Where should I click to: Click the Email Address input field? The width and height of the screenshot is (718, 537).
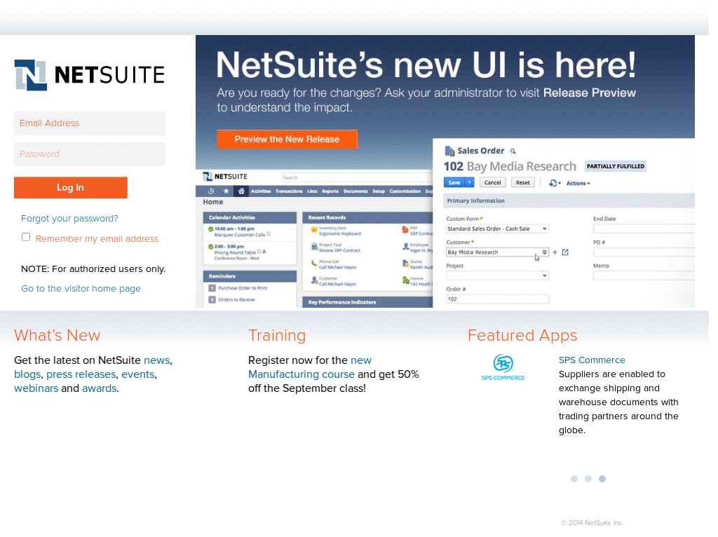click(x=89, y=123)
